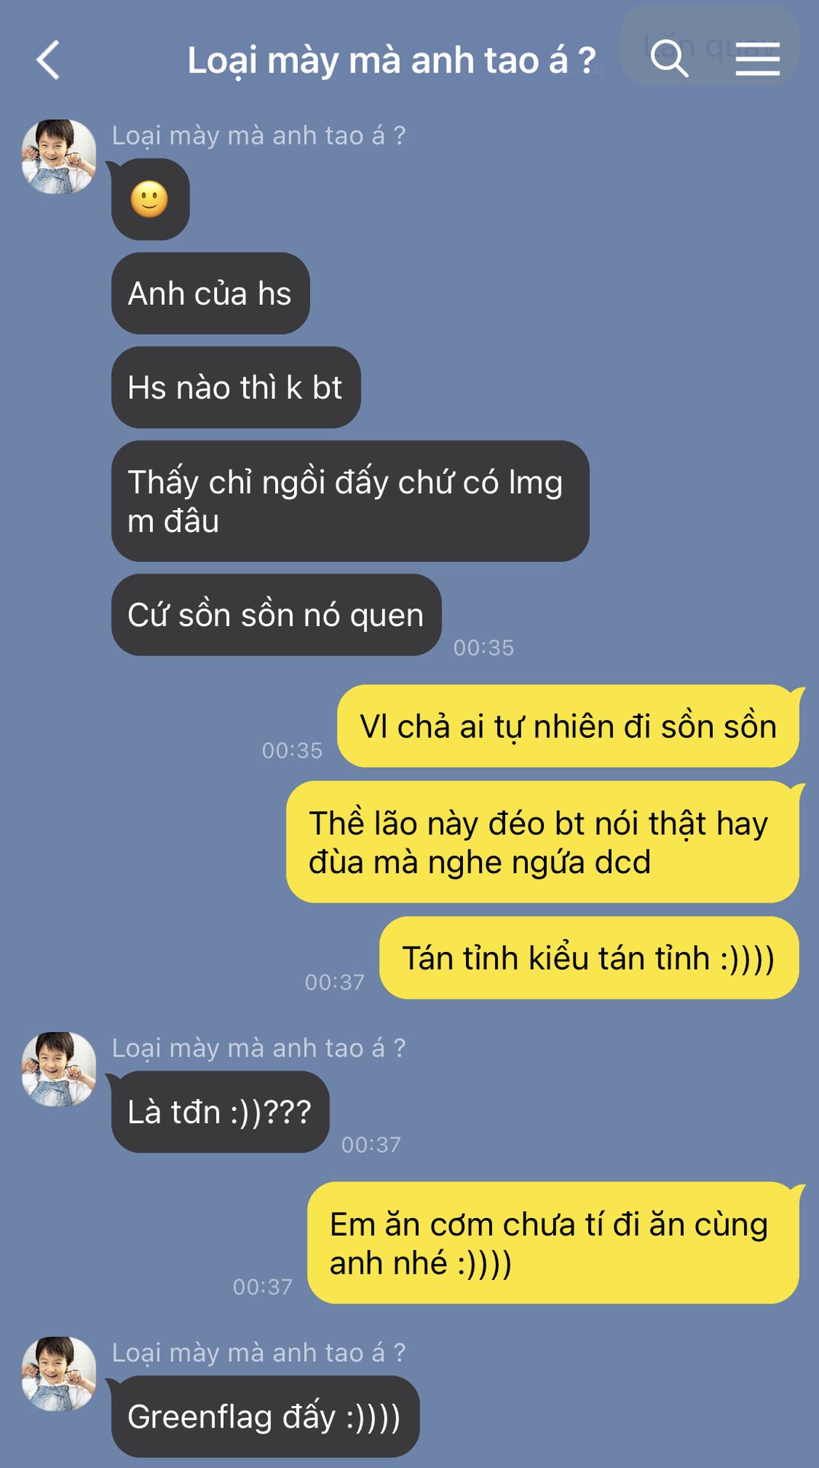Image resolution: width=819 pixels, height=1468 pixels.
Task: Tap the smiley emoji message bubble
Action: [151, 200]
